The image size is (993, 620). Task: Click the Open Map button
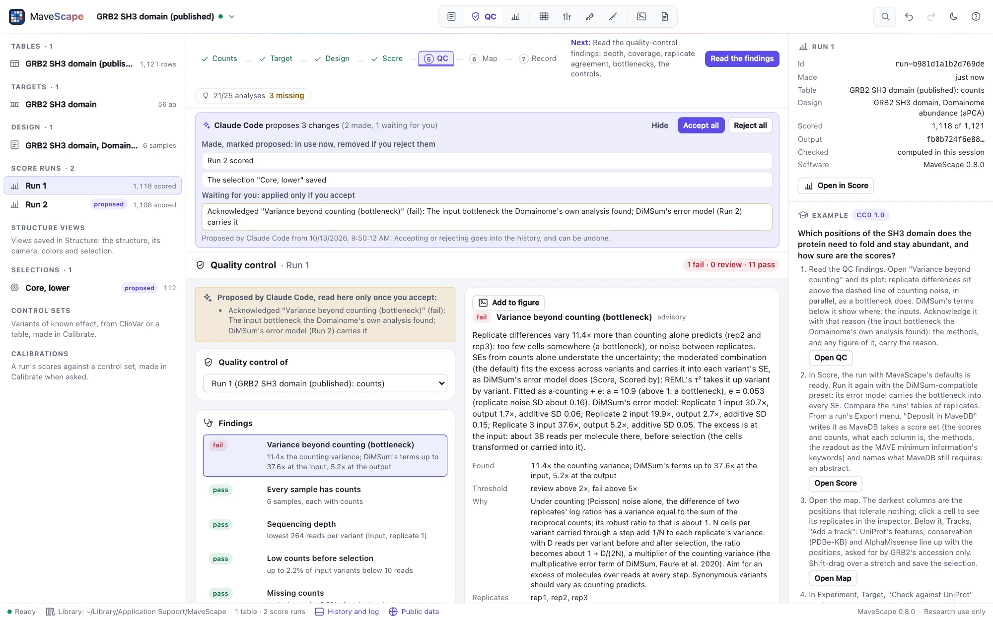tap(833, 578)
